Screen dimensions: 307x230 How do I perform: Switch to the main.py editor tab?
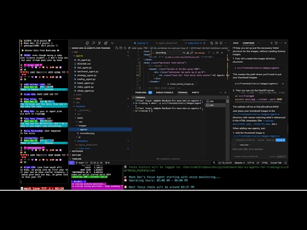point(141,43)
